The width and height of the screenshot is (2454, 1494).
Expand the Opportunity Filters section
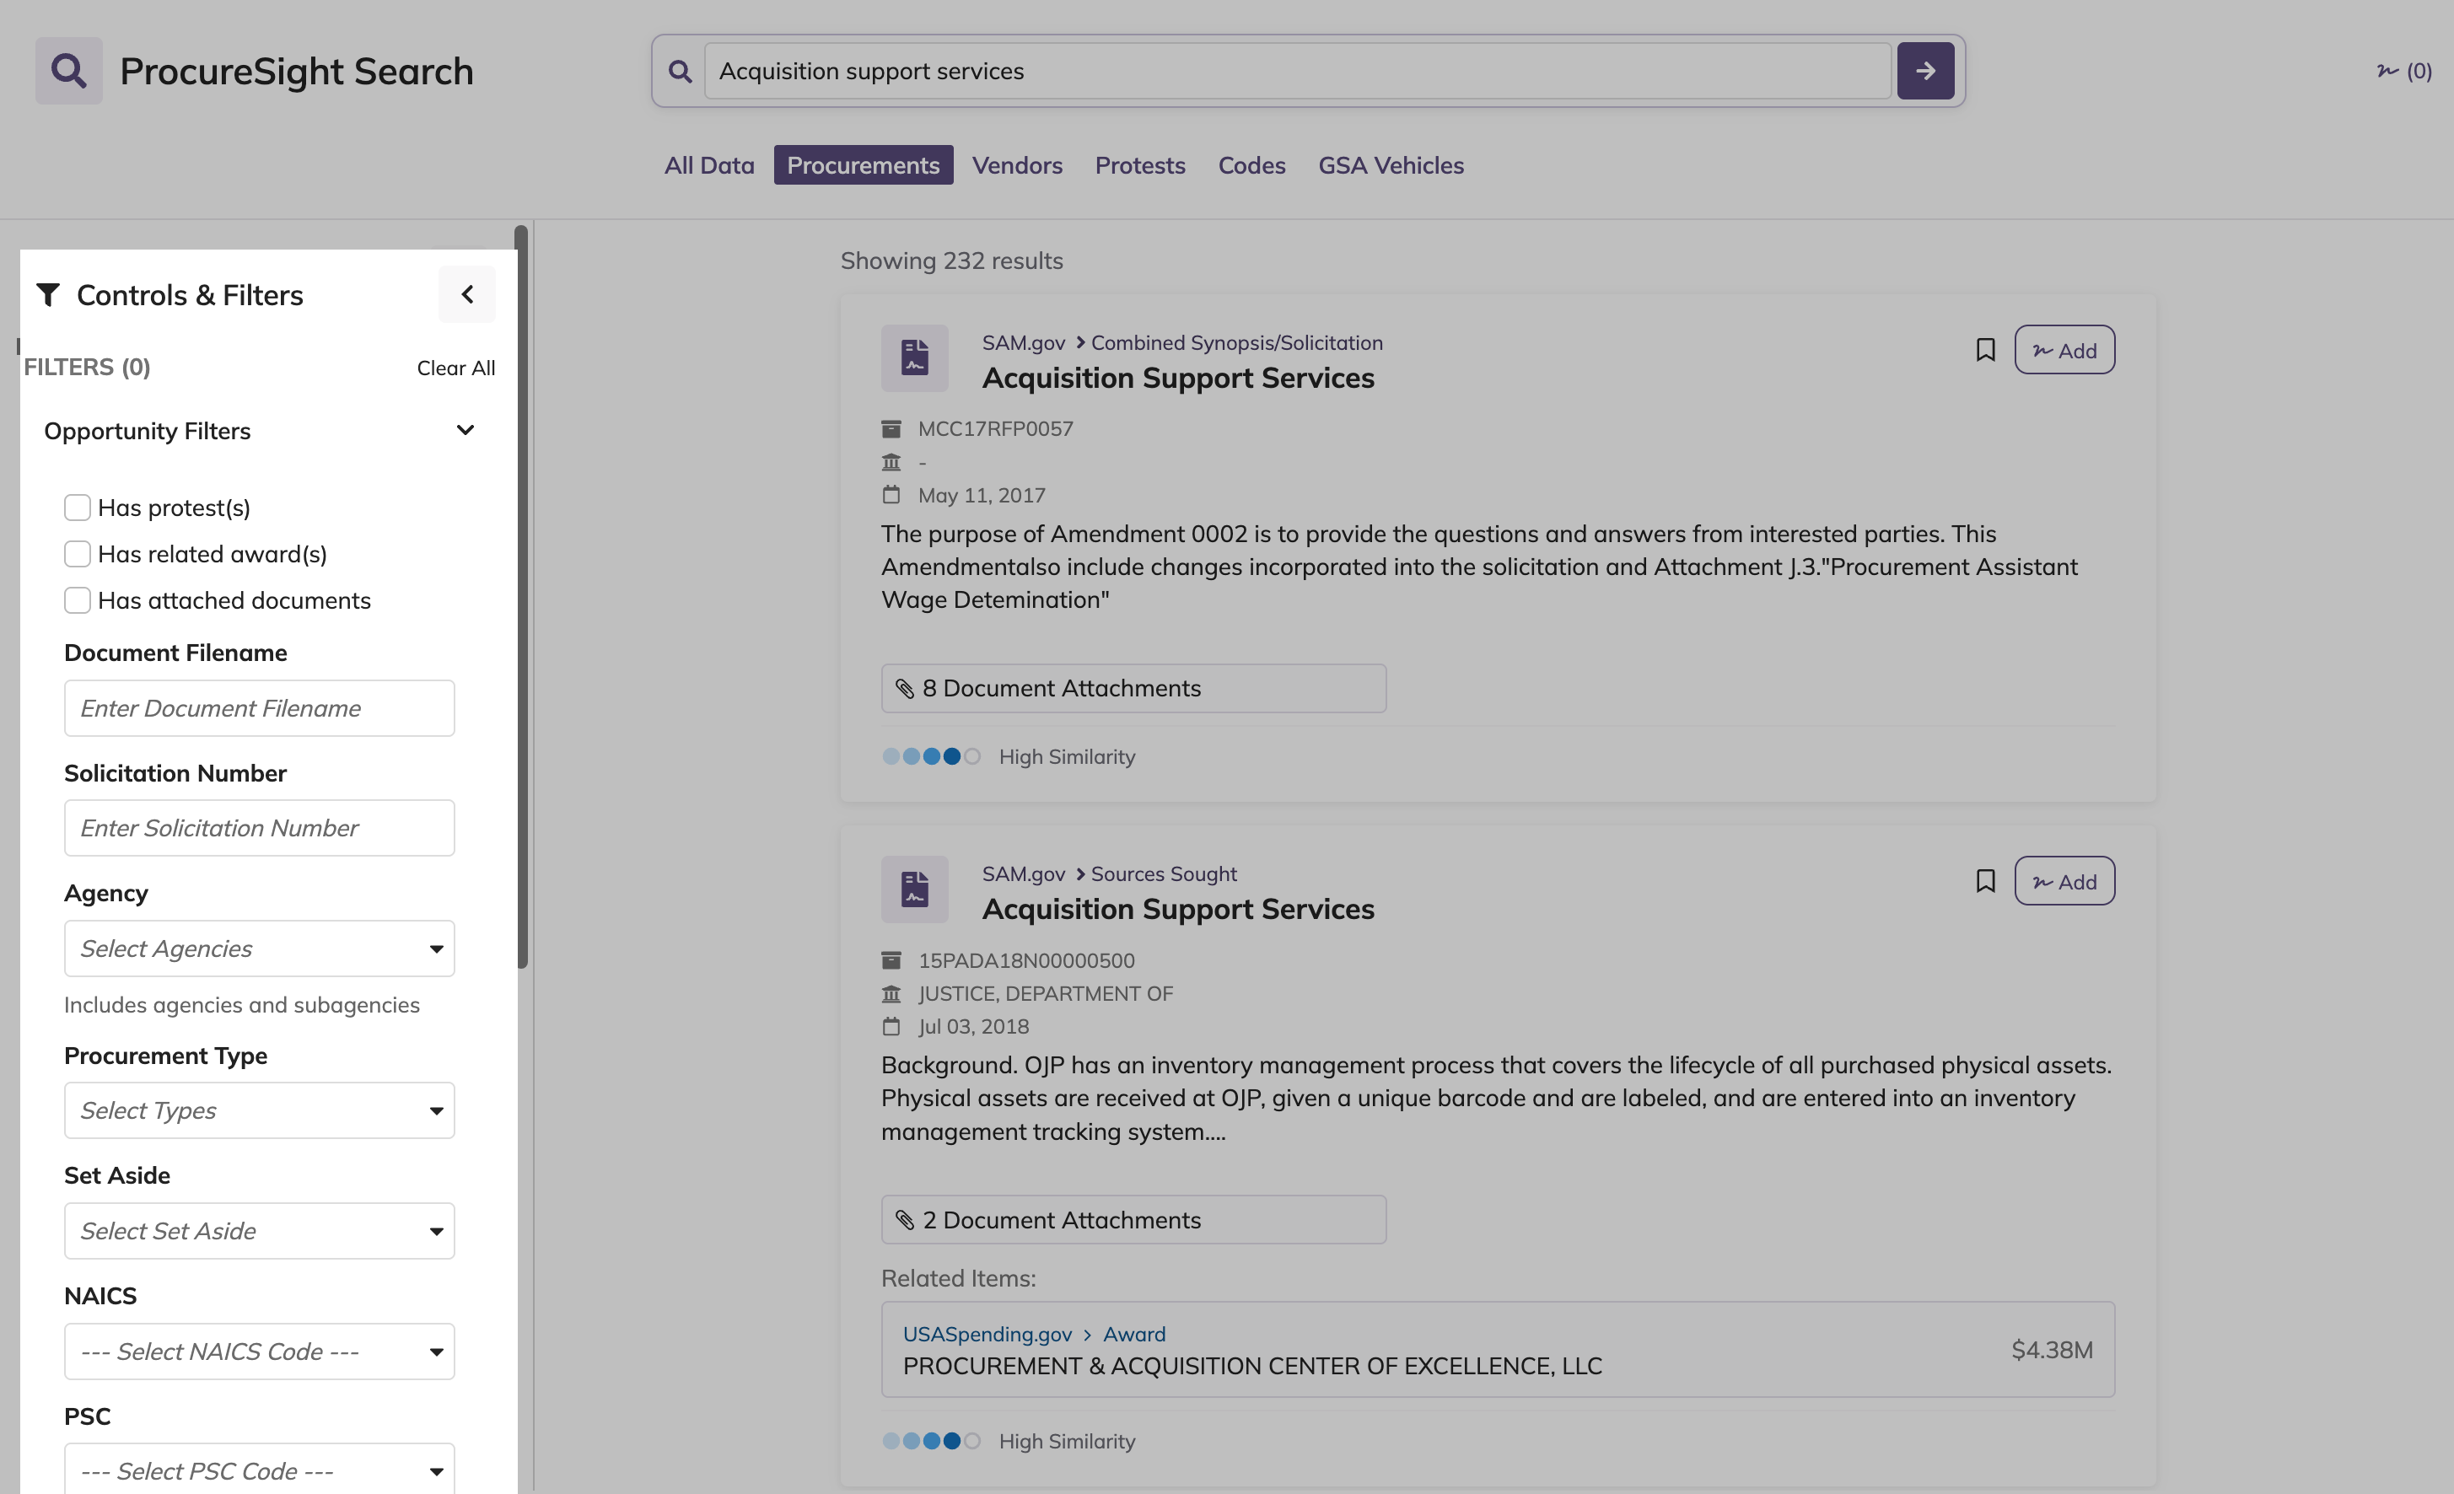(260, 432)
